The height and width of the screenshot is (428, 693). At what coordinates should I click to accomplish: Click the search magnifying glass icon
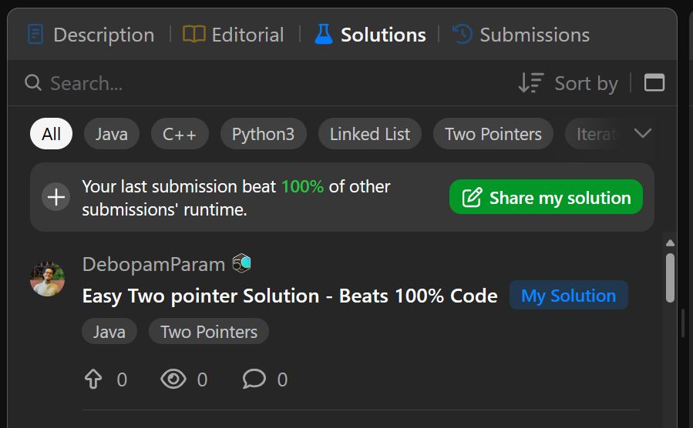pyautogui.click(x=33, y=82)
